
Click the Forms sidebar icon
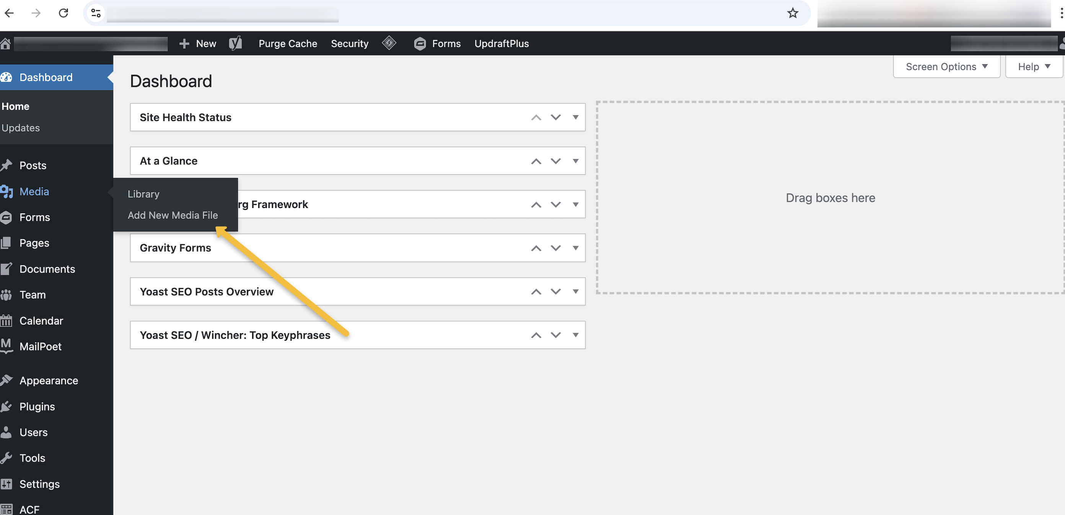(6, 217)
